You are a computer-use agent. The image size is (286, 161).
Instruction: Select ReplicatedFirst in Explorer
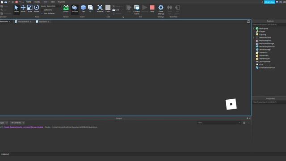(x=265, y=41)
